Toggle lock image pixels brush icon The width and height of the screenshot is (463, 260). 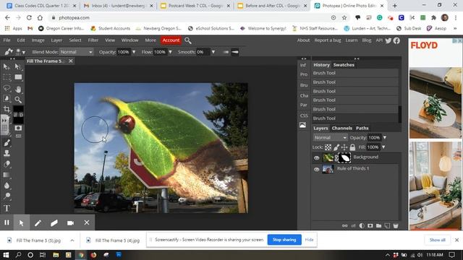coord(336,147)
